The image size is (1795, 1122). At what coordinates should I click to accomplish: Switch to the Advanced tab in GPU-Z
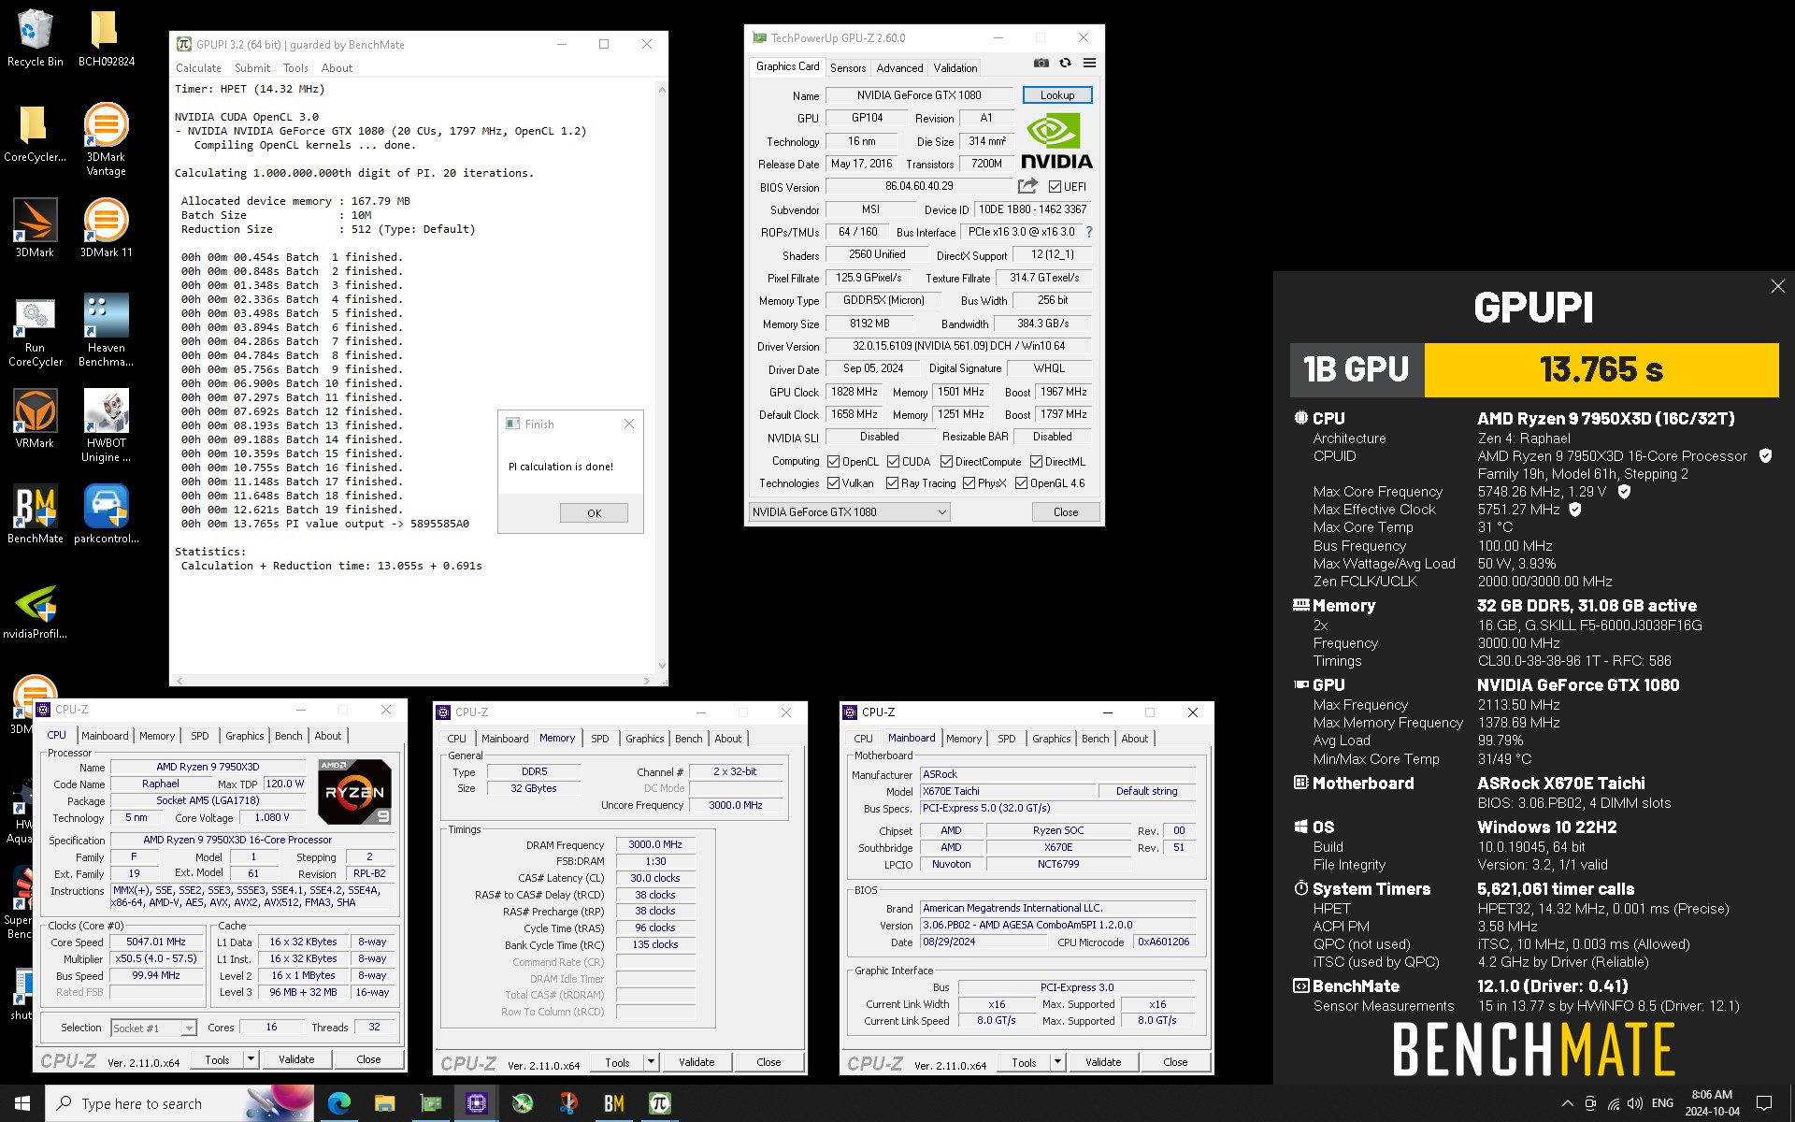coord(899,68)
